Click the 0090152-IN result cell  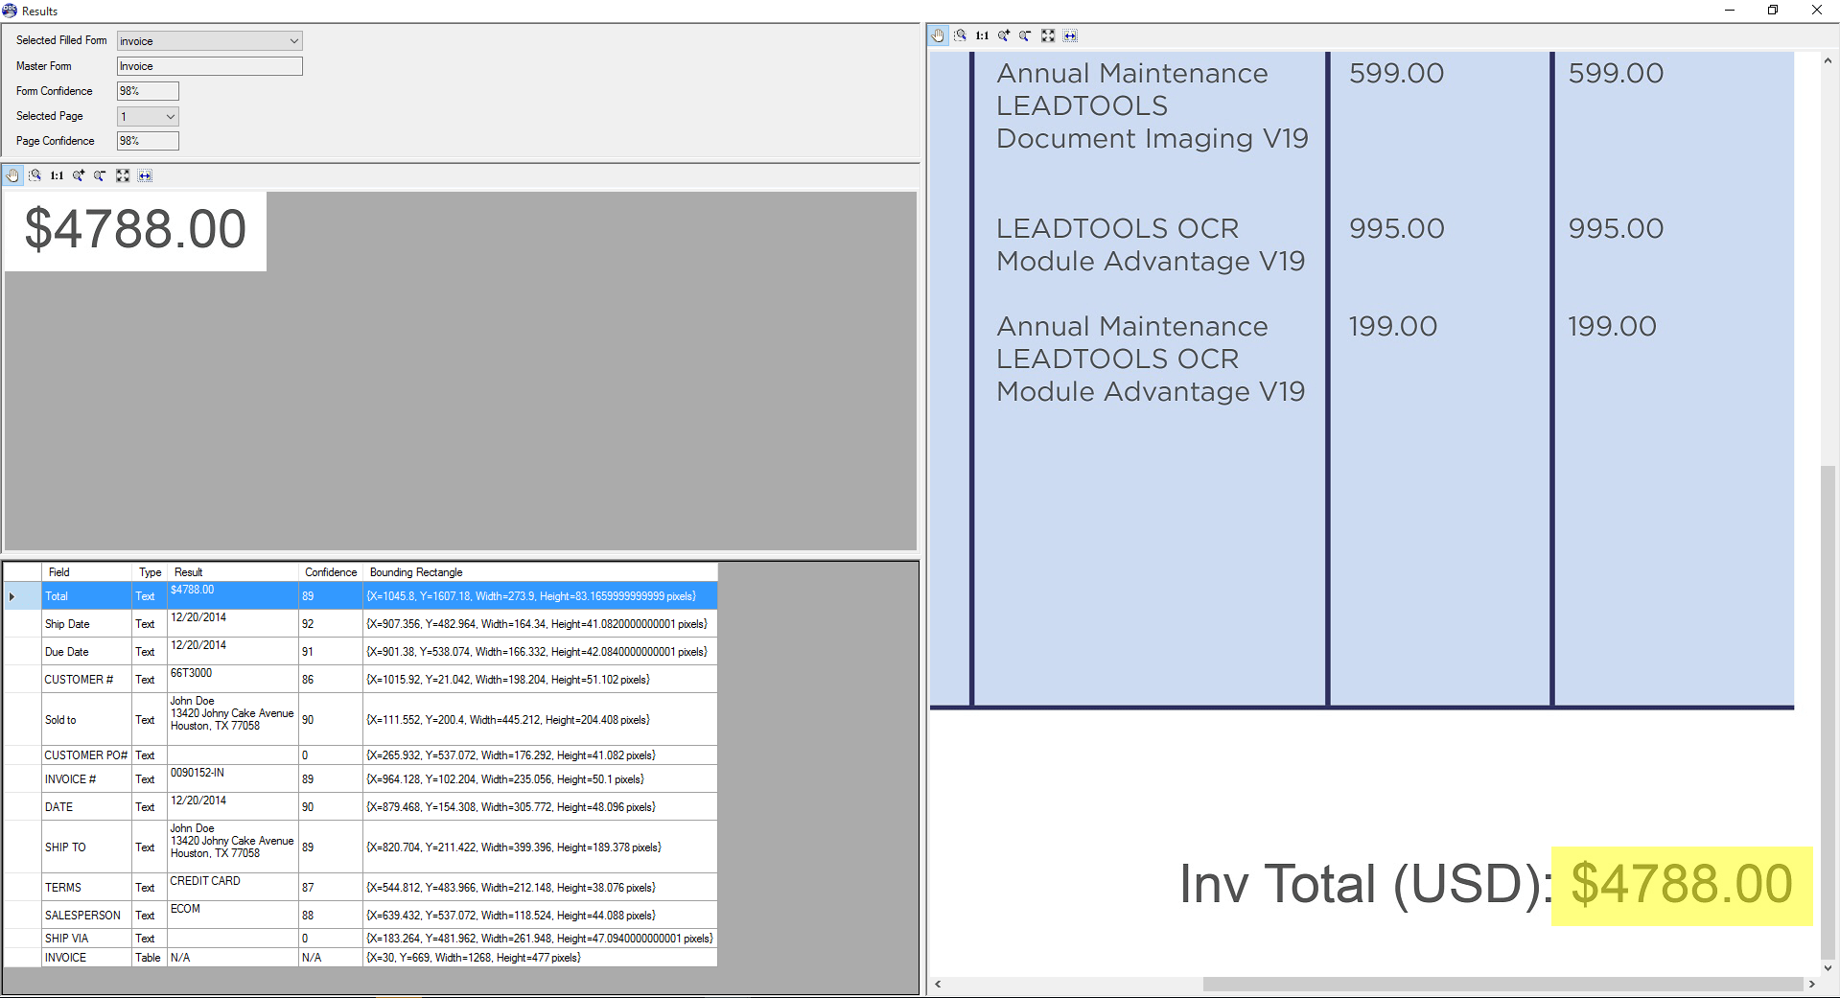point(233,779)
